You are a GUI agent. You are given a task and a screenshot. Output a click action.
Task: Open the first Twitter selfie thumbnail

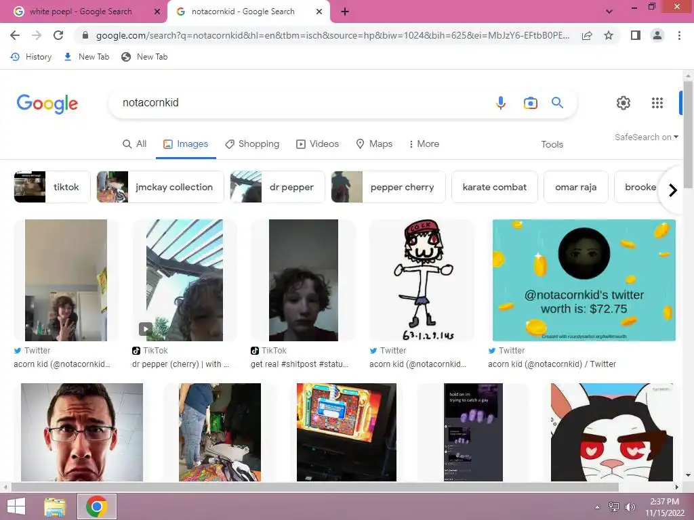pos(66,280)
